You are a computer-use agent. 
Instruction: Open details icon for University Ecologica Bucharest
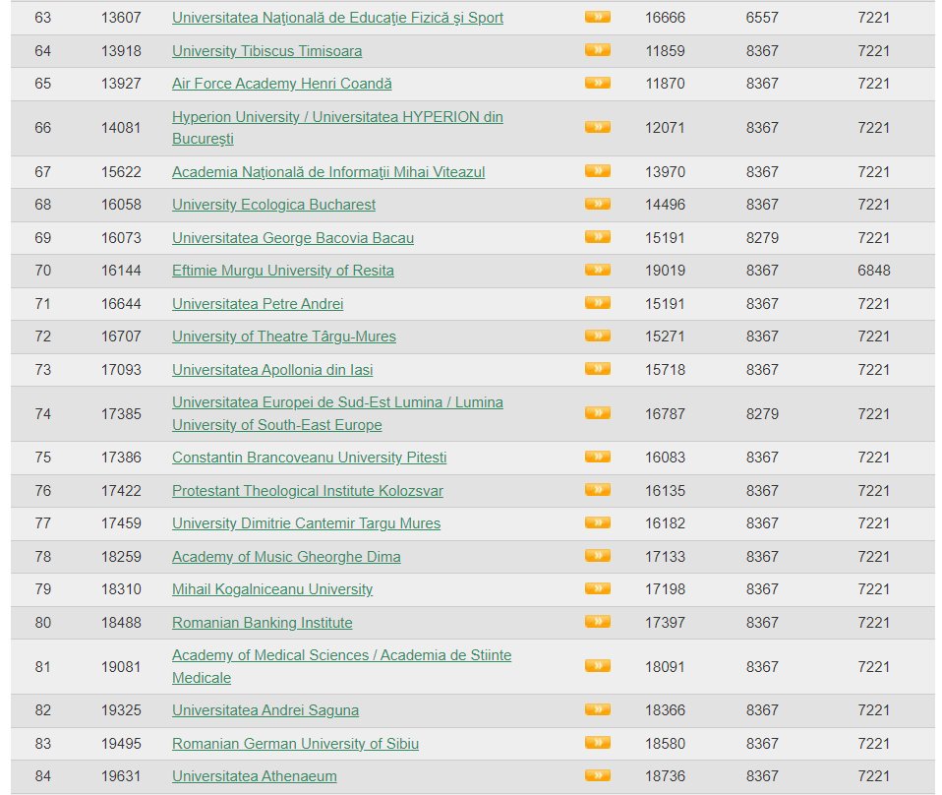coord(597,204)
